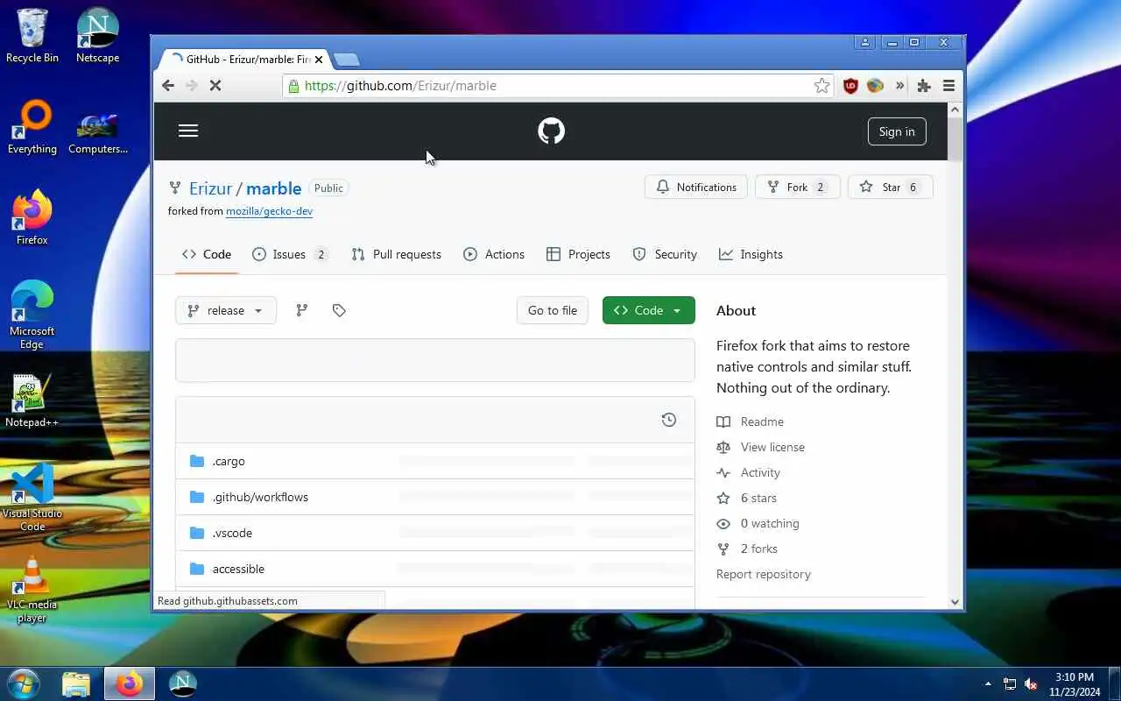Click the page vertical scrollbar thumb
Screen dimensions: 1121x701
click(955, 138)
